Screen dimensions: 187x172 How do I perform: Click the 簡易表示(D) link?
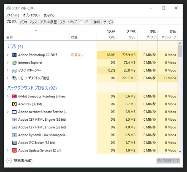(x=23, y=160)
